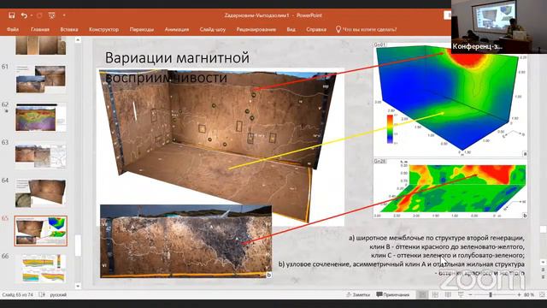547x308 pixels.
Task: Select the lower excavation wall photo
Action: (186, 241)
